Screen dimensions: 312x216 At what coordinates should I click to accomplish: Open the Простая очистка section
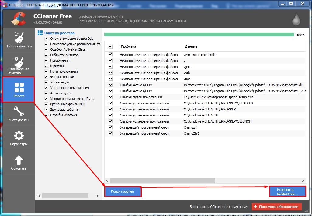(x=19, y=40)
